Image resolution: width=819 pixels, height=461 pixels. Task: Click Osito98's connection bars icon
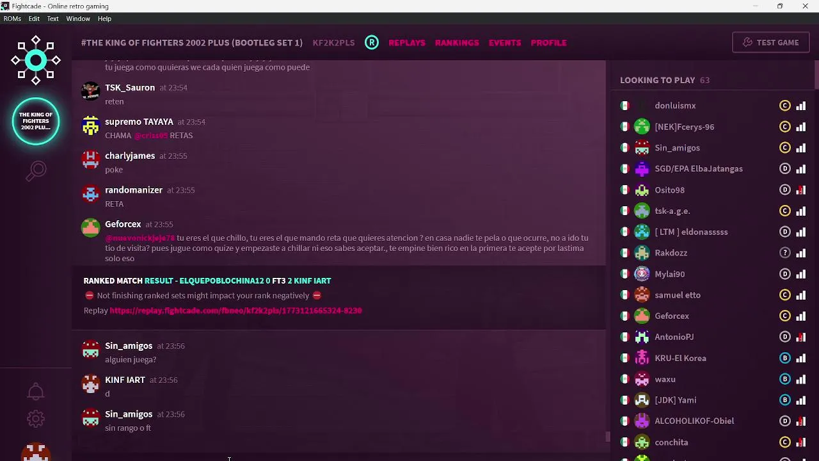click(800, 190)
